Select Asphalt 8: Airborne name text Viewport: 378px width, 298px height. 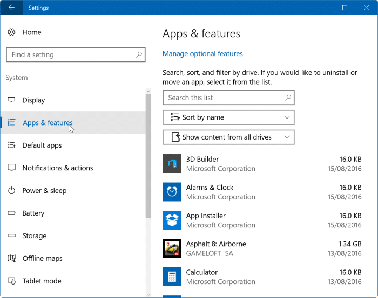216,244
